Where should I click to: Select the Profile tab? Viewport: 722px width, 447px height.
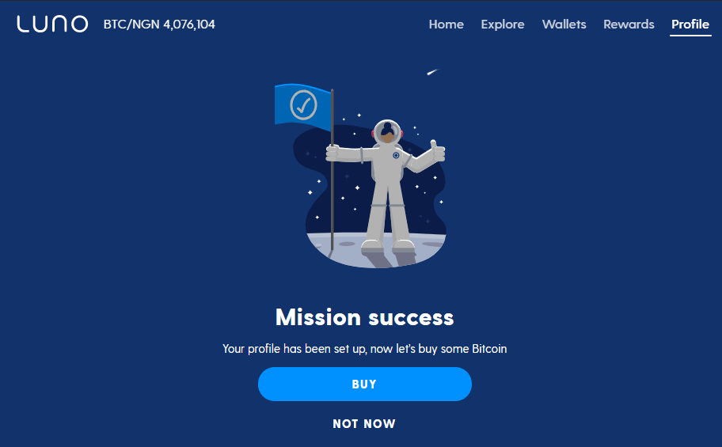tap(690, 24)
